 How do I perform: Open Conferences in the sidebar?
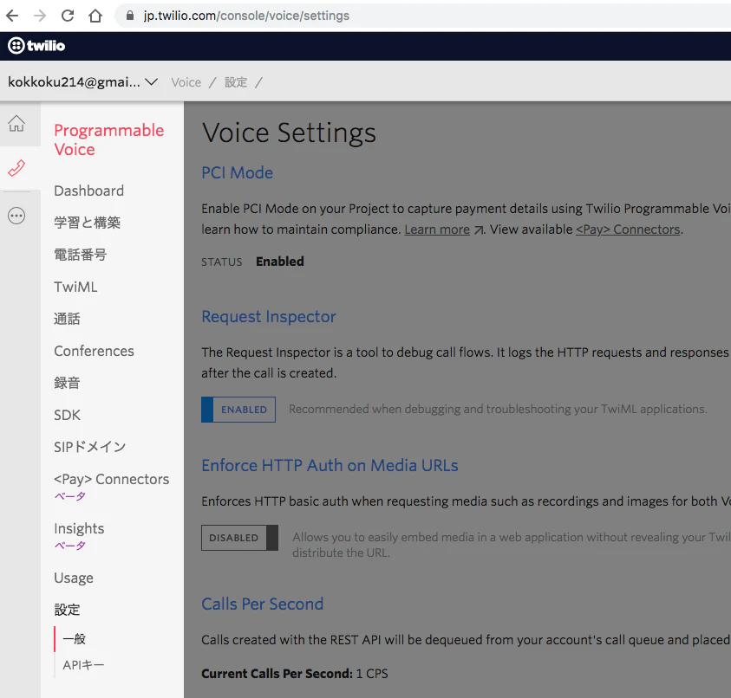click(x=94, y=351)
